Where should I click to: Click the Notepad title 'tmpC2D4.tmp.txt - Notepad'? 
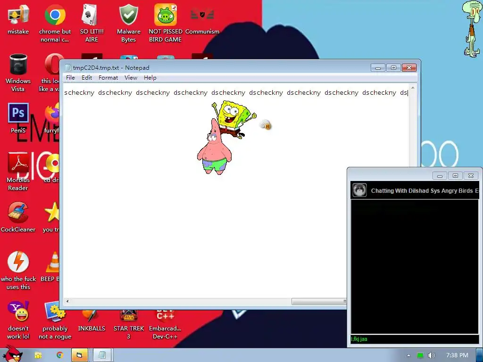111,68
